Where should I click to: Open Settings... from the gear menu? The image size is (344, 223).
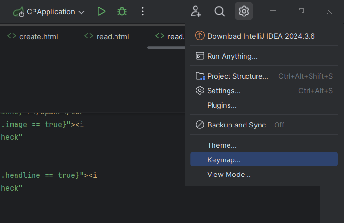pos(264,91)
